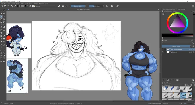
Task: Select the Calligraphy tool
Action: coord(4,13)
